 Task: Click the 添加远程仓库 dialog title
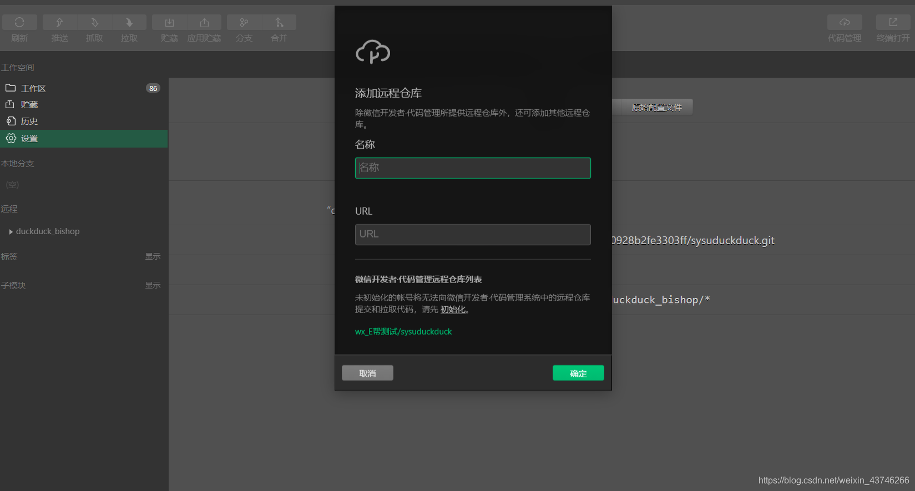click(x=388, y=93)
